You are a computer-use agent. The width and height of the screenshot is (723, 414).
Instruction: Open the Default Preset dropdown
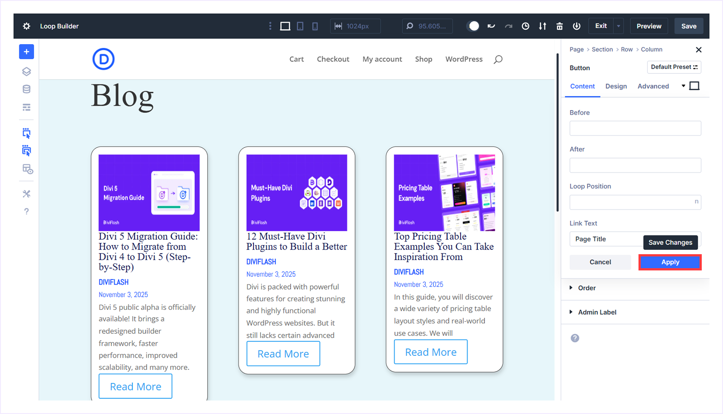click(x=674, y=67)
